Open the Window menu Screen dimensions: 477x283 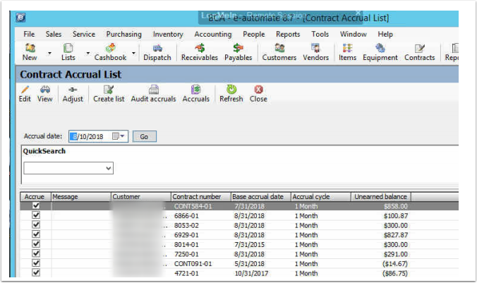pyautogui.click(x=354, y=34)
